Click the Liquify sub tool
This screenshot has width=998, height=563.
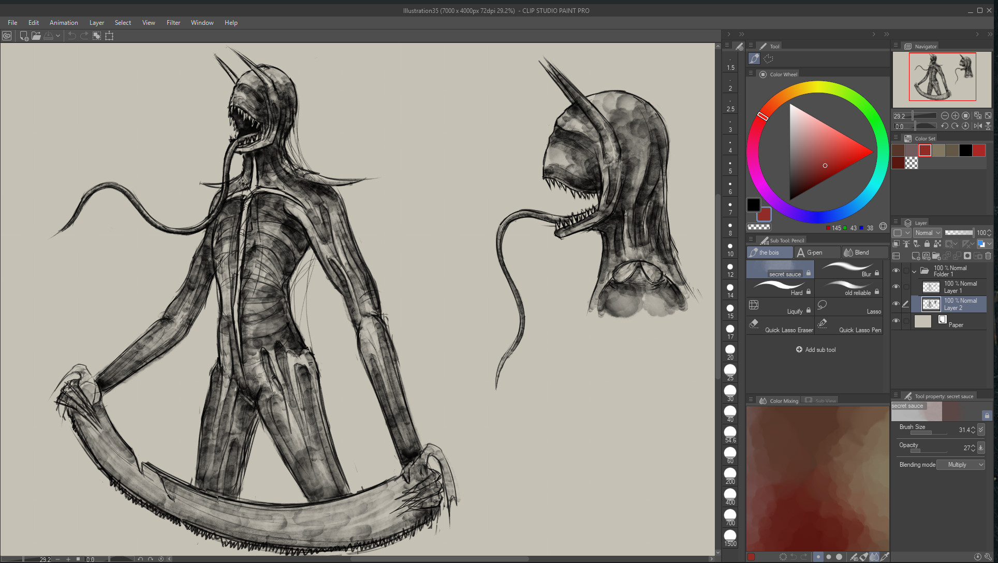tap(780, 307)
